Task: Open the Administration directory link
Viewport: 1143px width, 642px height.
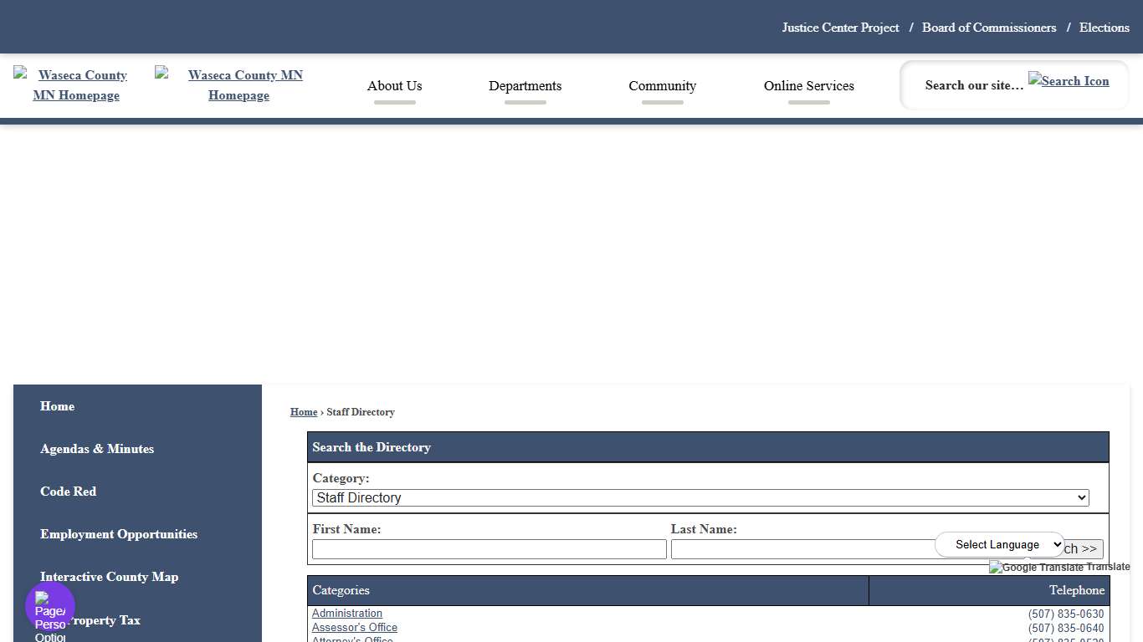Action: 346,613
